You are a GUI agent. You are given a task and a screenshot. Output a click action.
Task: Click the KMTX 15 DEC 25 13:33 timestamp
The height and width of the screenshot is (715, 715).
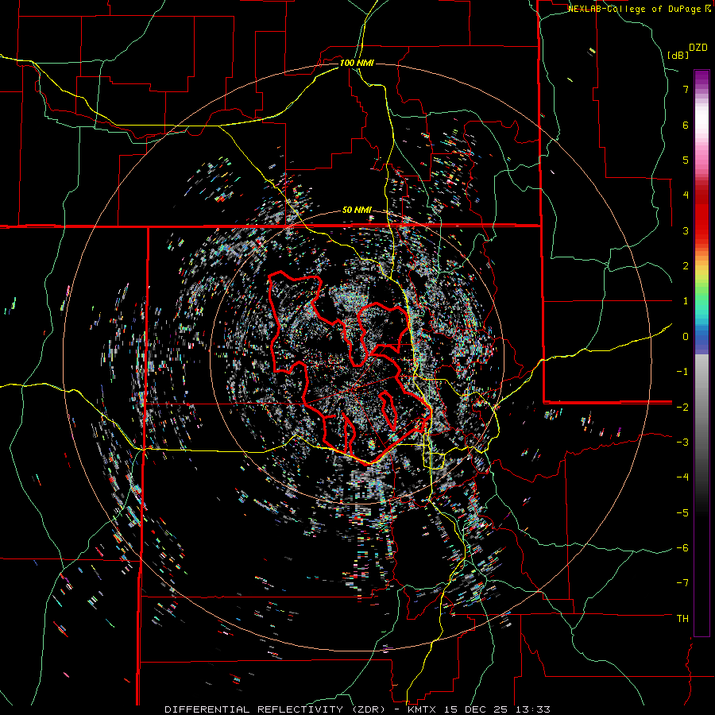tap(477, 709)
